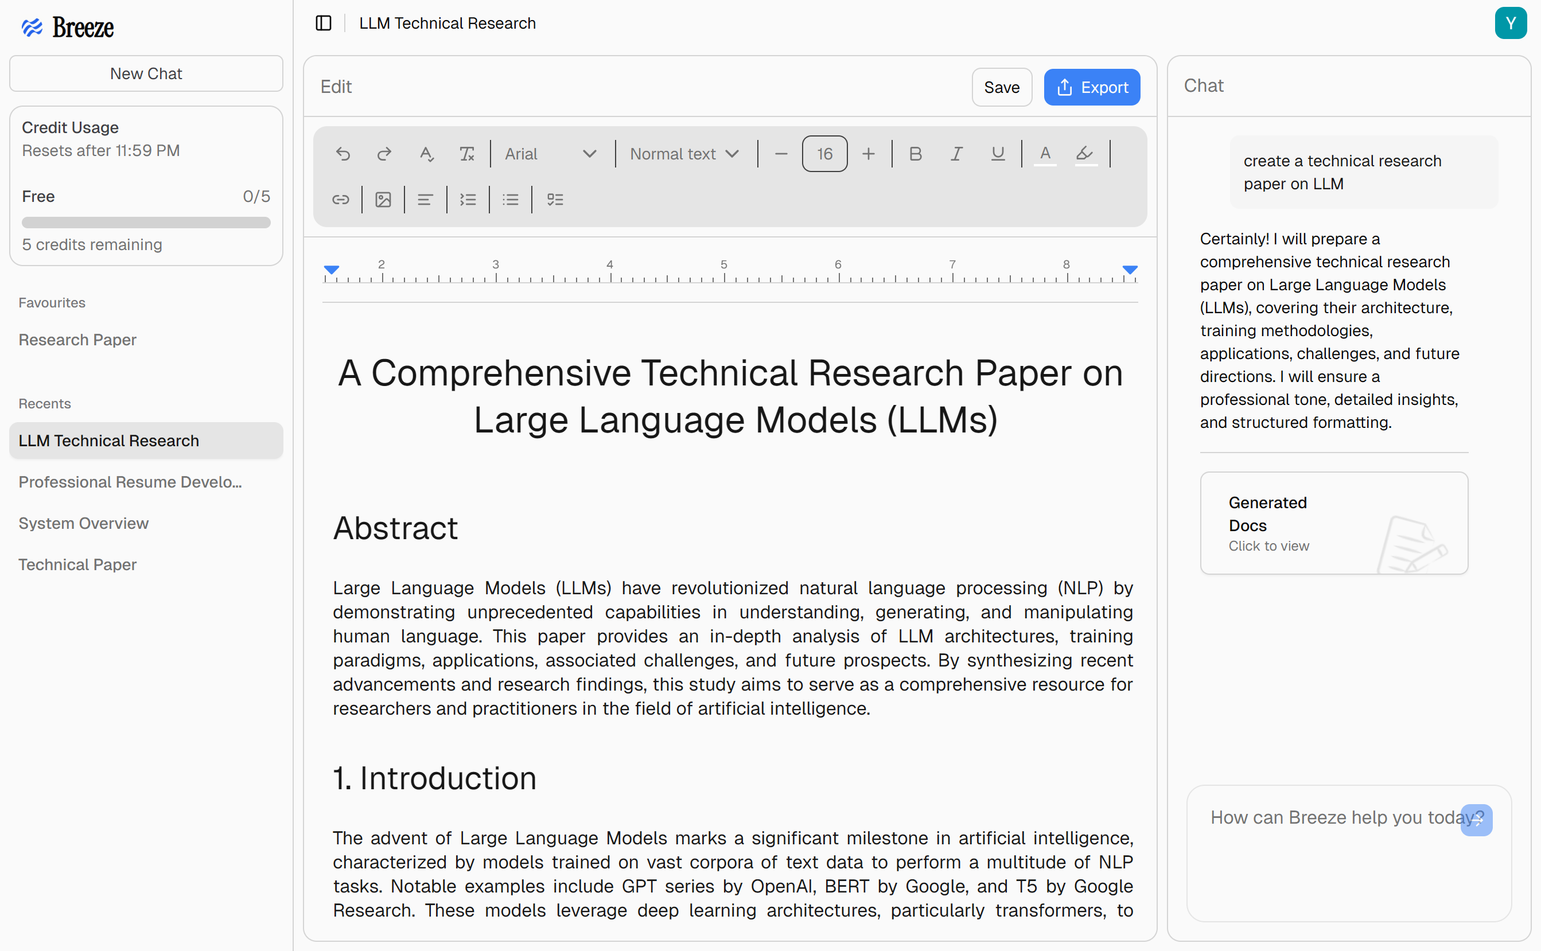Click the redo arrow icon
Viewport: 1541px width, 951px height.
[384, 154]
